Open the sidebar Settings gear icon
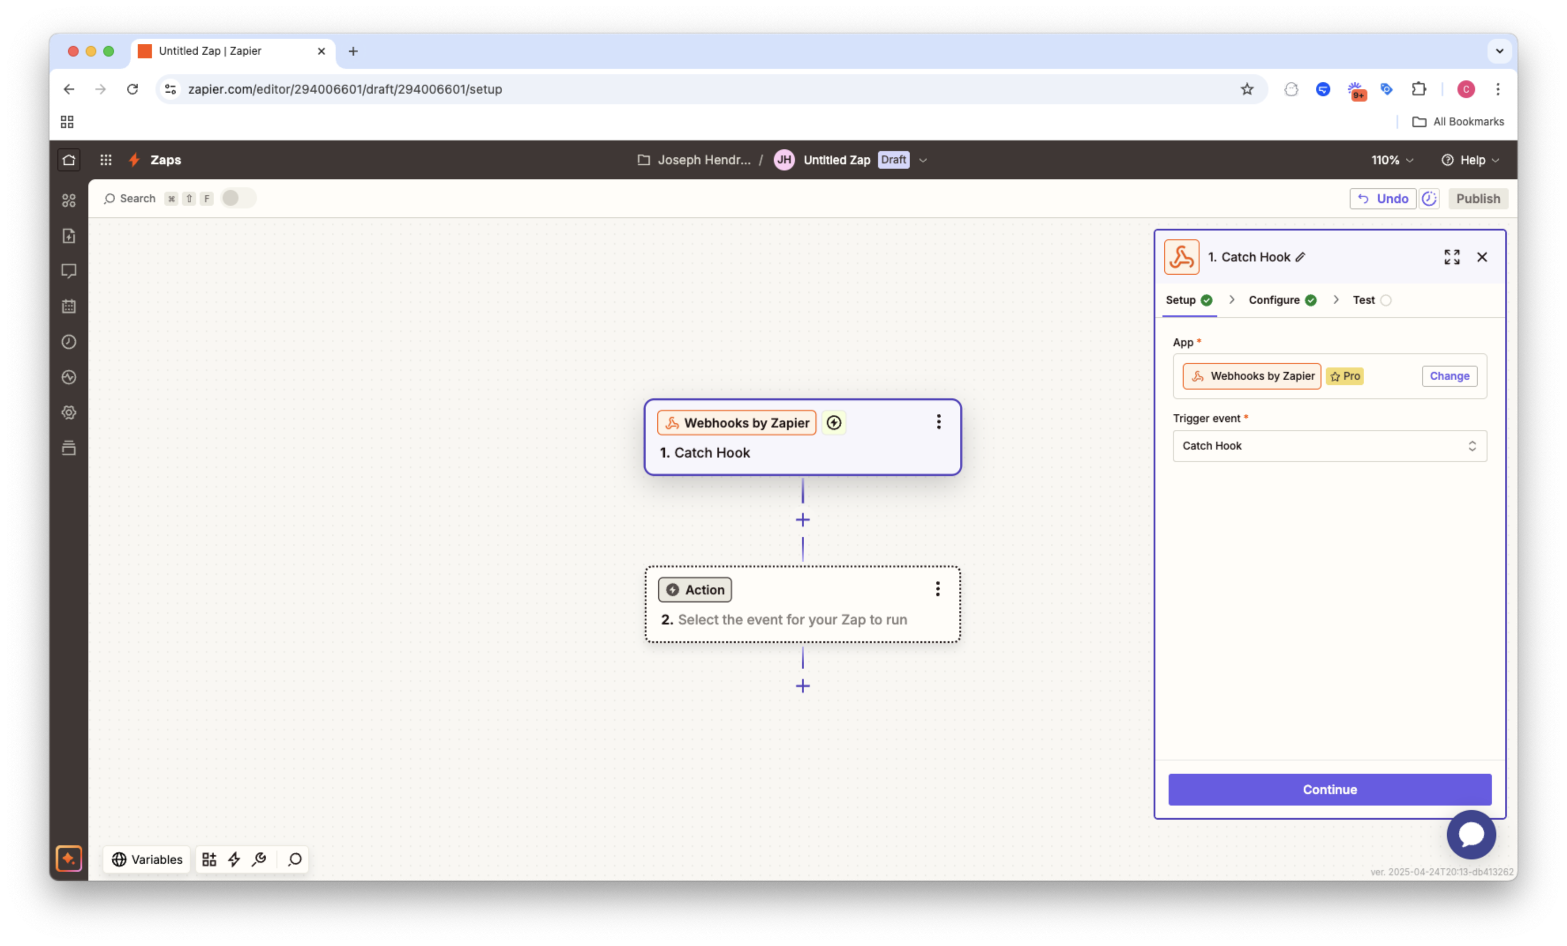This screenshot has width=1567, height=946. pos(69,412)
